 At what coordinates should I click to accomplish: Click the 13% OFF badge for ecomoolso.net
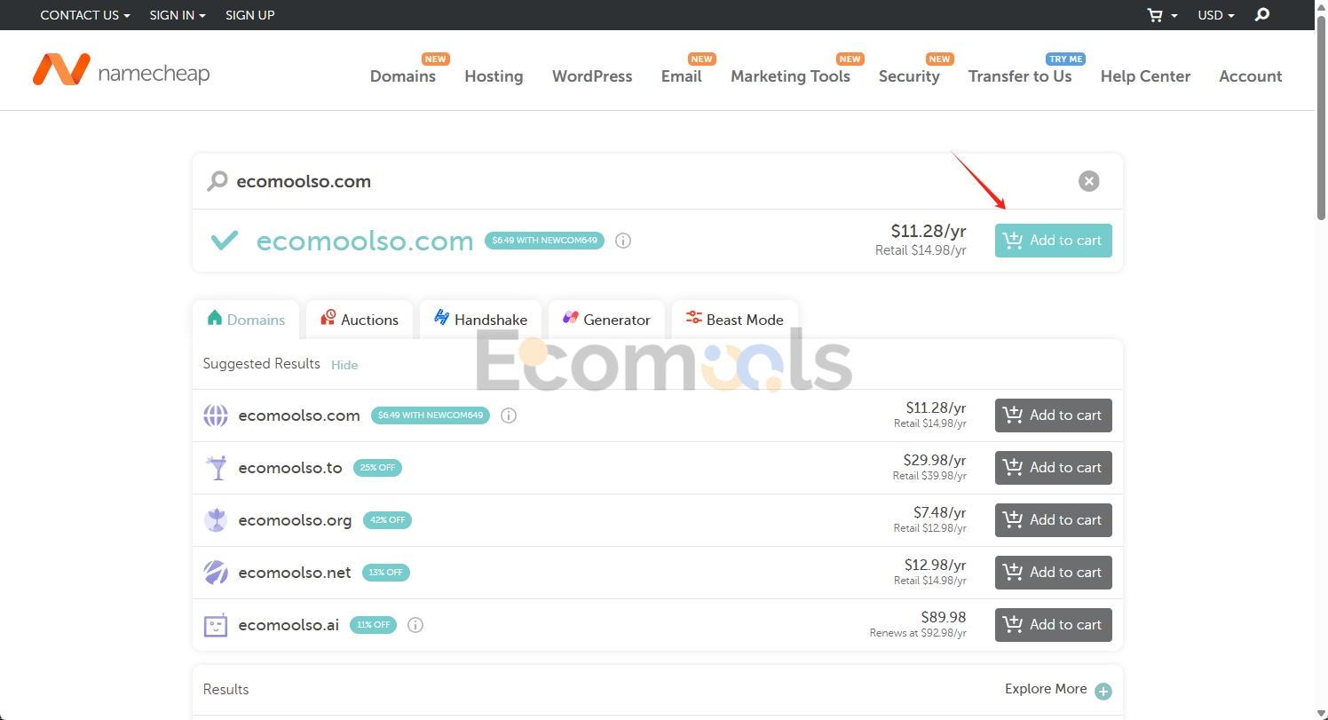coord(386,573)
